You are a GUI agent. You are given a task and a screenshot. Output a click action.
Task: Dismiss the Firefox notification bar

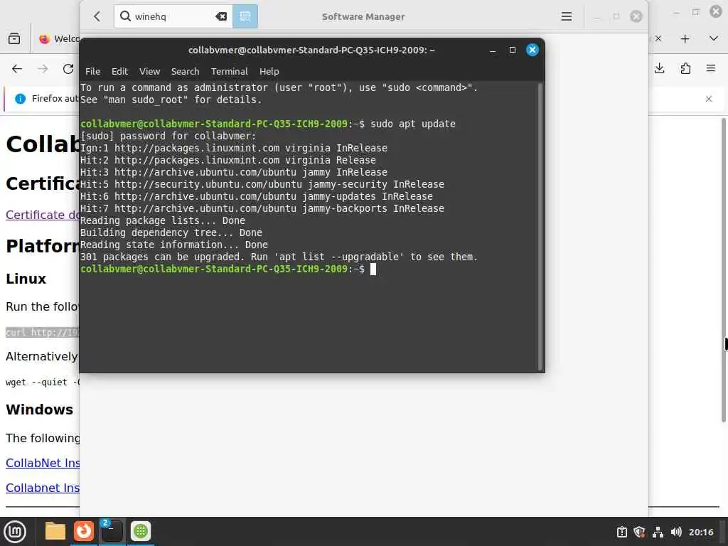(709, 98)
